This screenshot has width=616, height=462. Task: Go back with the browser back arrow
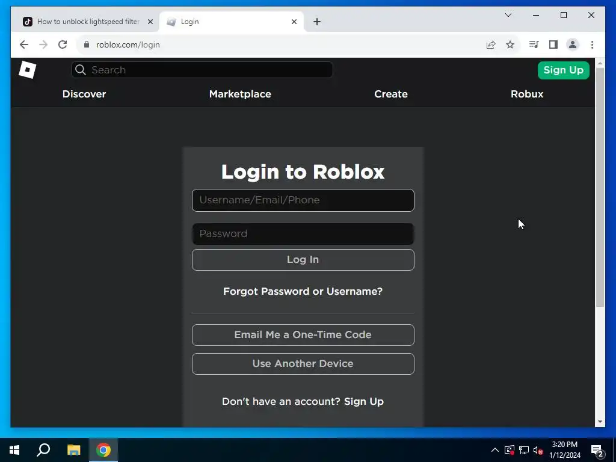tap(24, 45)
